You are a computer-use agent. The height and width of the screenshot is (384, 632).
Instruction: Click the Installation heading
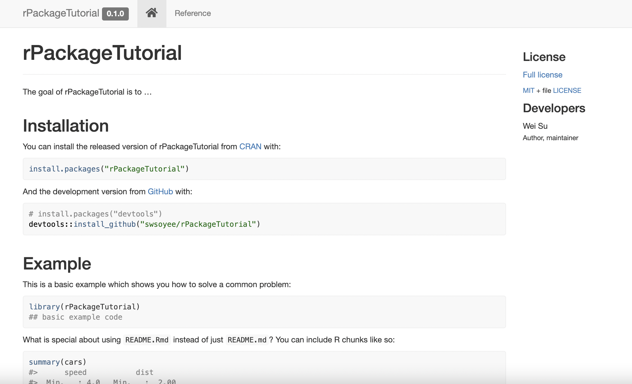coord(66,126)
